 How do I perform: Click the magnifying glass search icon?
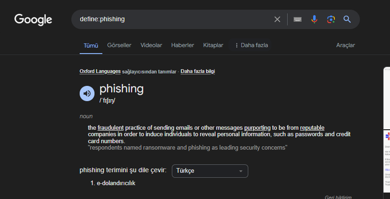(x=347, y=19)
